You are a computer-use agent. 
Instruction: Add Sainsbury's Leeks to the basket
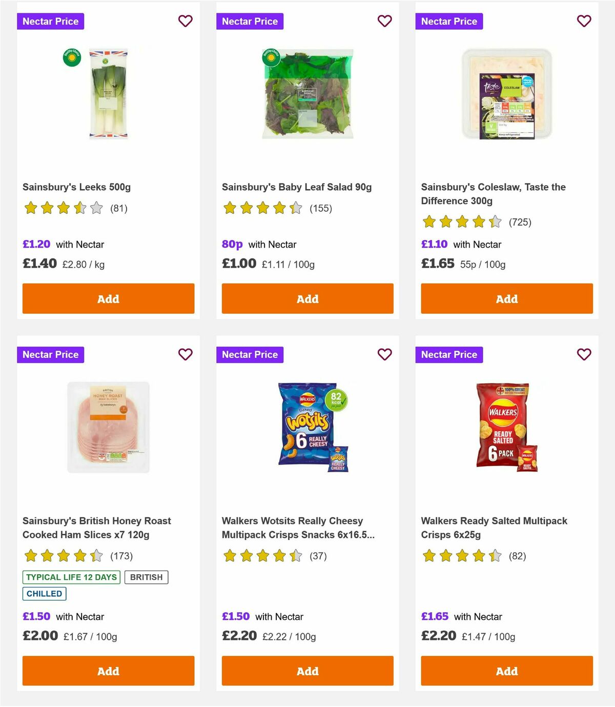coord(108,298)
